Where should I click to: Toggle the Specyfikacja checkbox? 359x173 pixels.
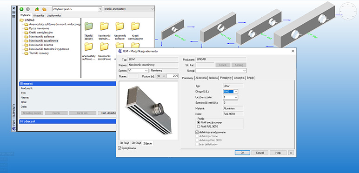pyautogui.click(x=120, y=148)
